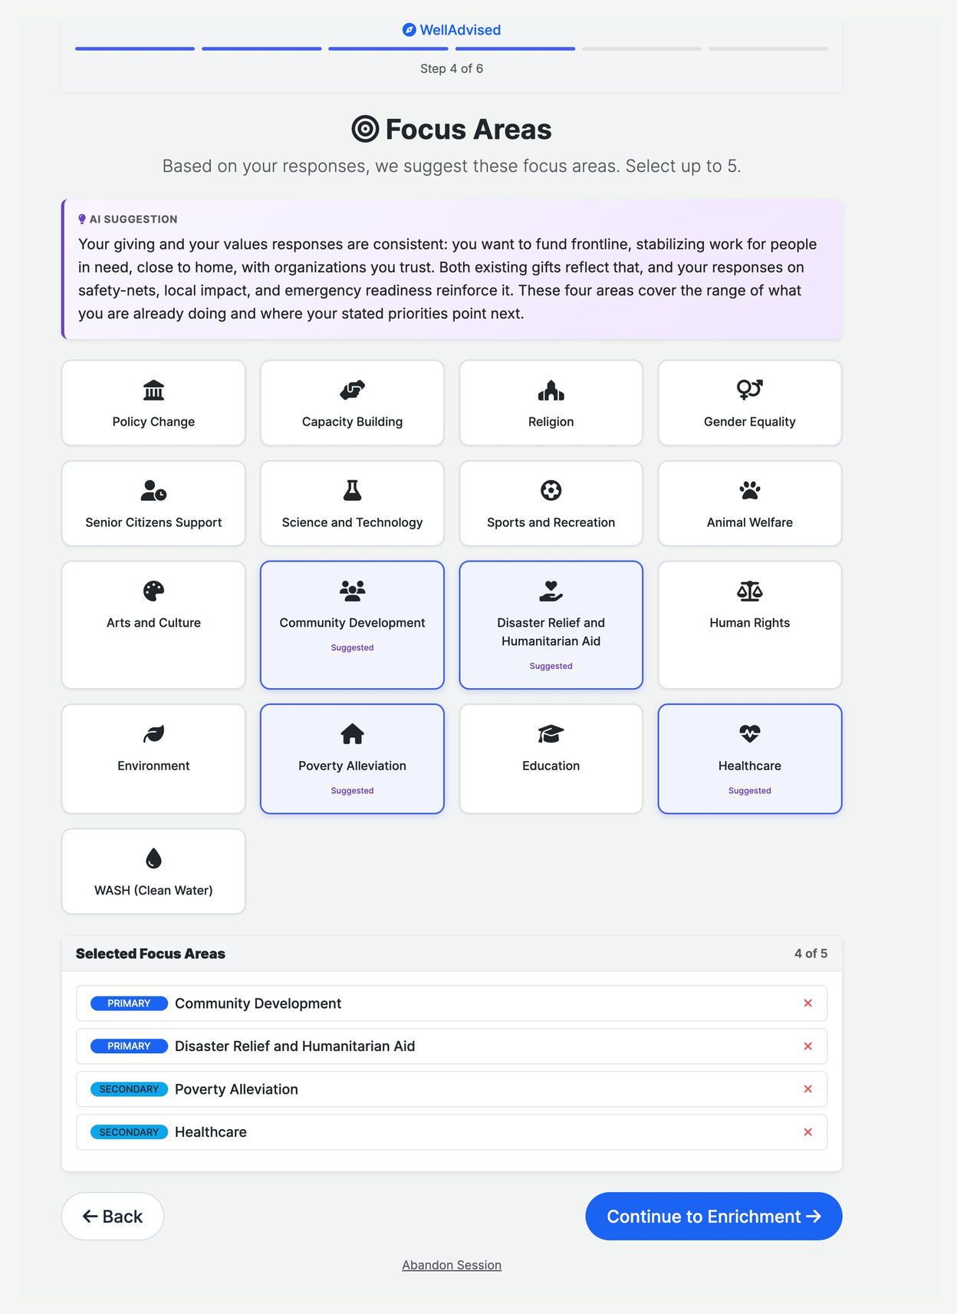Click the Disaster Relief hand-heart icon

coord(551,591)
